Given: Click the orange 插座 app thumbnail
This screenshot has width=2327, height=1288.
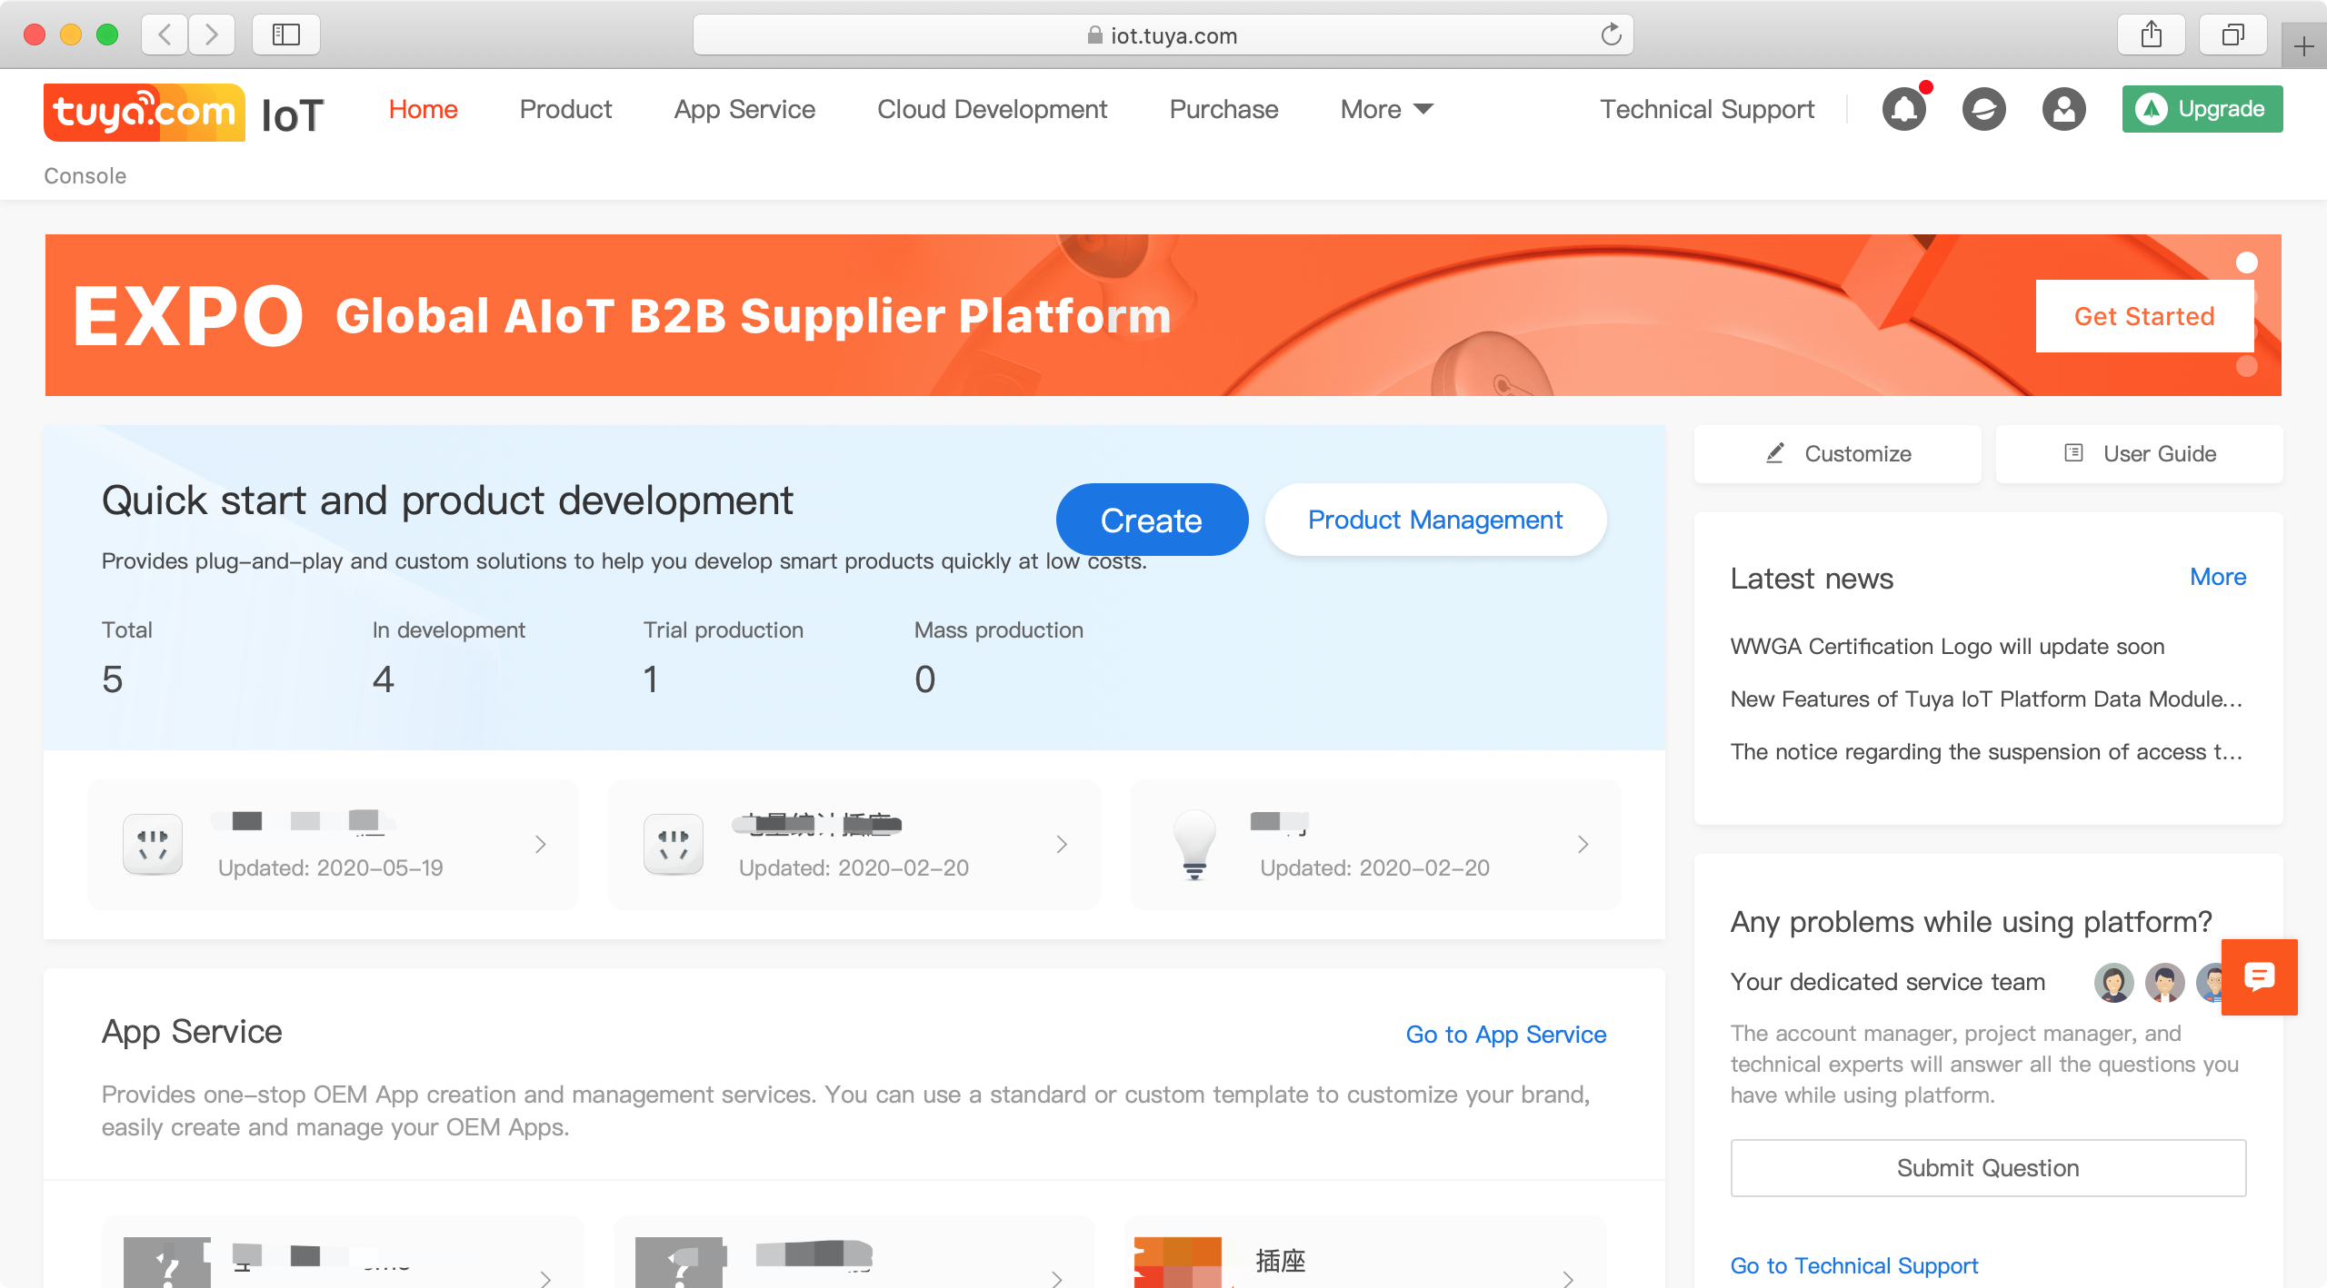Looking at the screenshot, I should 1178,1263.
